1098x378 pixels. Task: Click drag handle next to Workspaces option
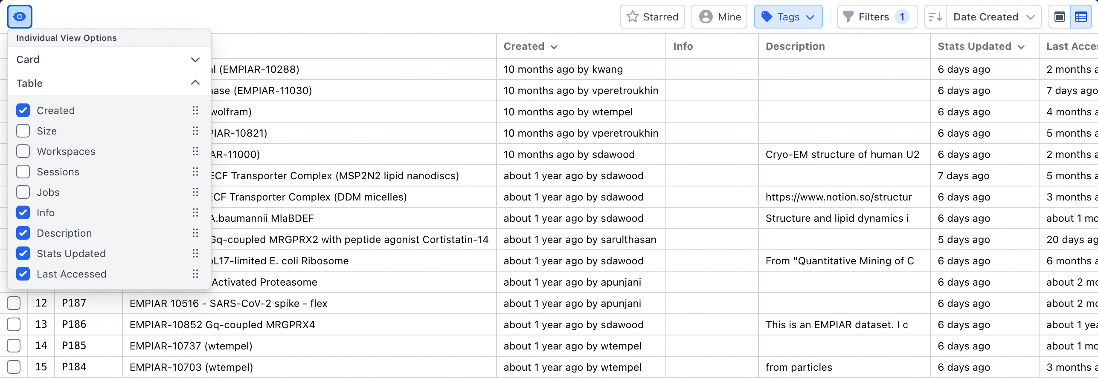point(195,152)
